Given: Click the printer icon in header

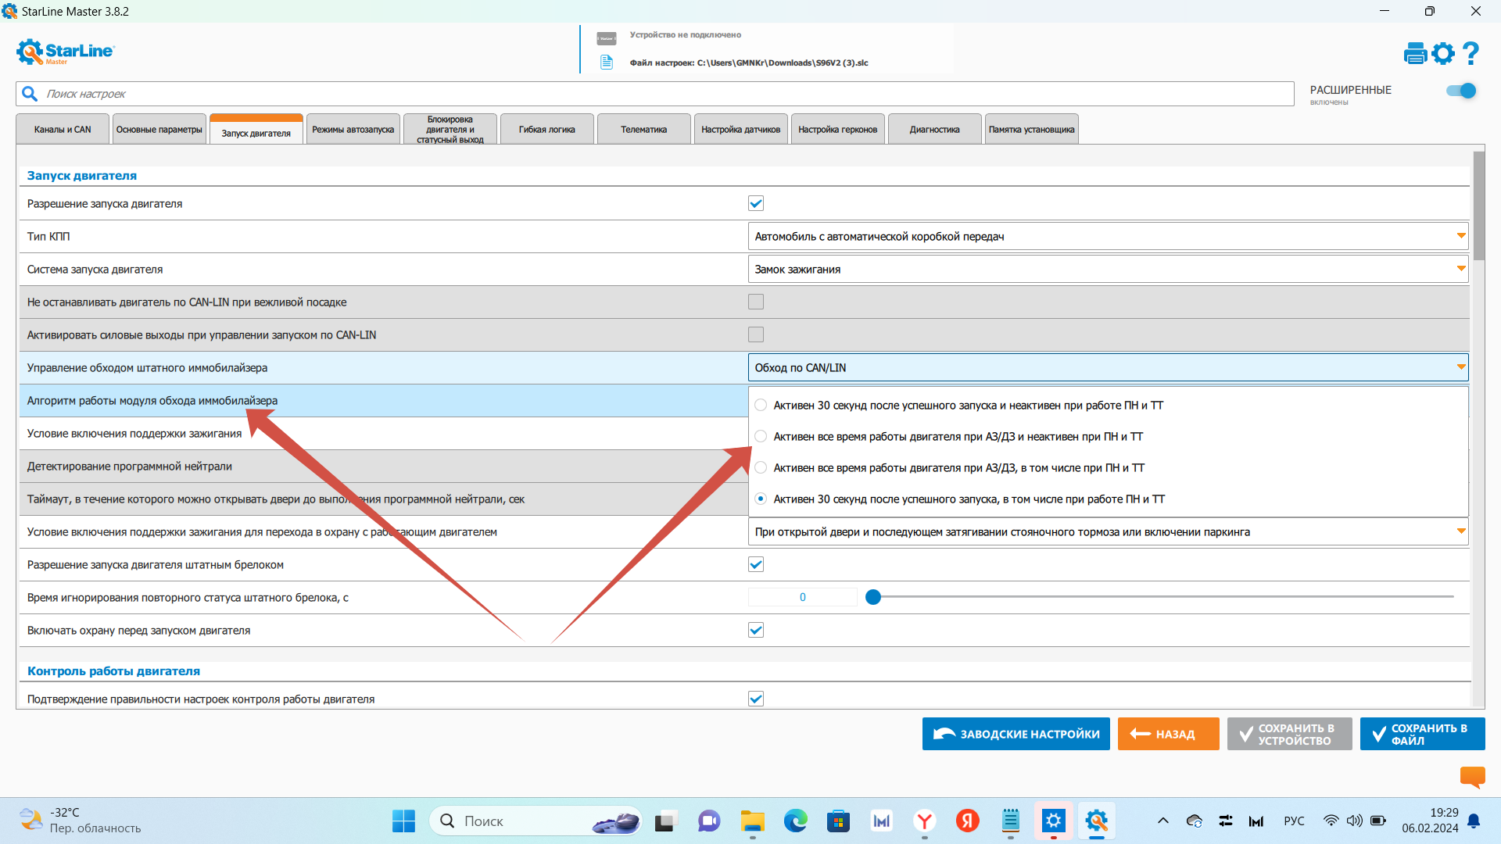Looking at the screenshot, I should [x=1415, y=53].
